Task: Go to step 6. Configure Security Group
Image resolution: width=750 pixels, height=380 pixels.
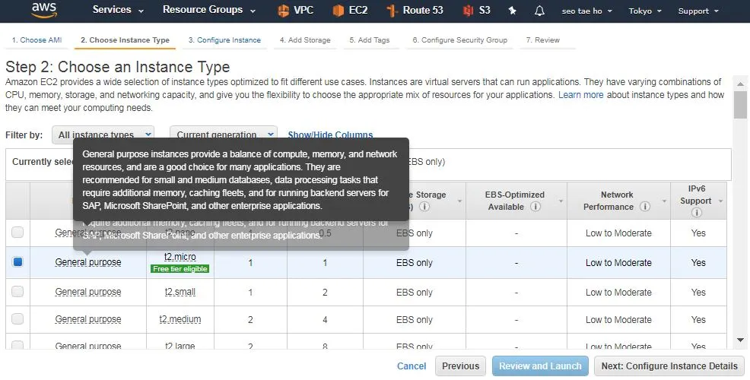Action: tap(459, 40)
